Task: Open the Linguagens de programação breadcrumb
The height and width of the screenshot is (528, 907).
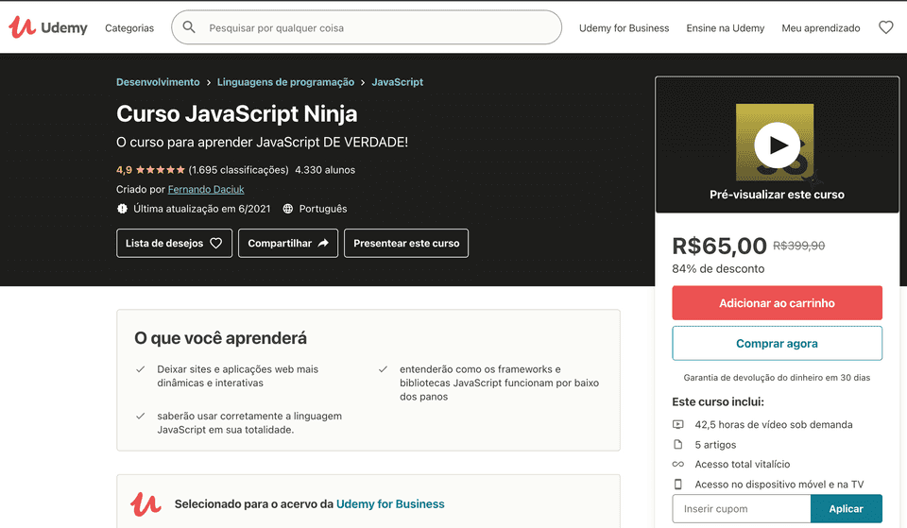Action: (x=285, y=82)
